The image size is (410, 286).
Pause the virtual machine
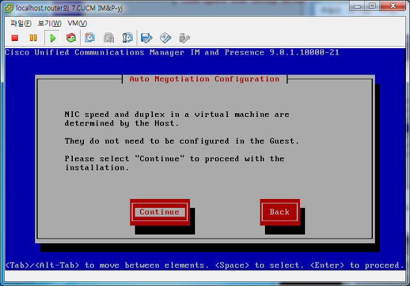[x=33, y=38]
